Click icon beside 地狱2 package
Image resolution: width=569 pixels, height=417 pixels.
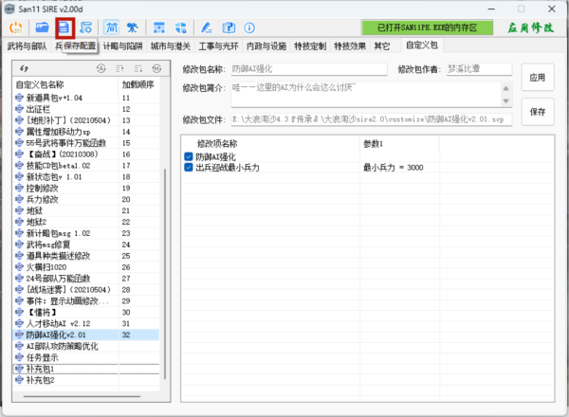pyautogui.click(x=19, y=222)
